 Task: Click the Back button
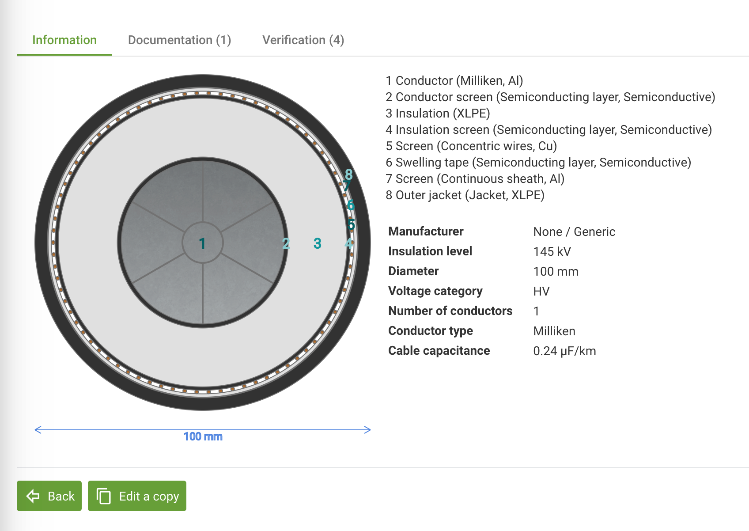pyautogui.click(x=49, y=496)
